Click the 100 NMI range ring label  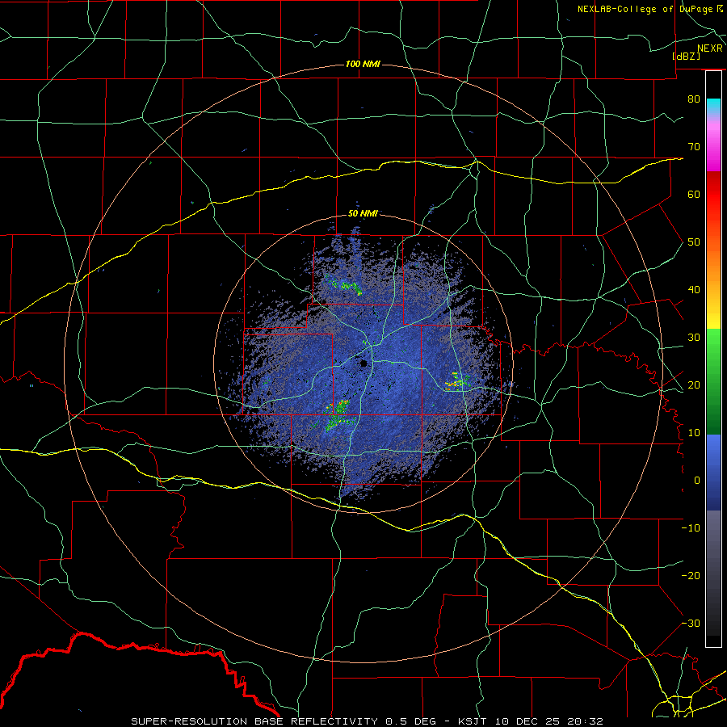[363, 64]
